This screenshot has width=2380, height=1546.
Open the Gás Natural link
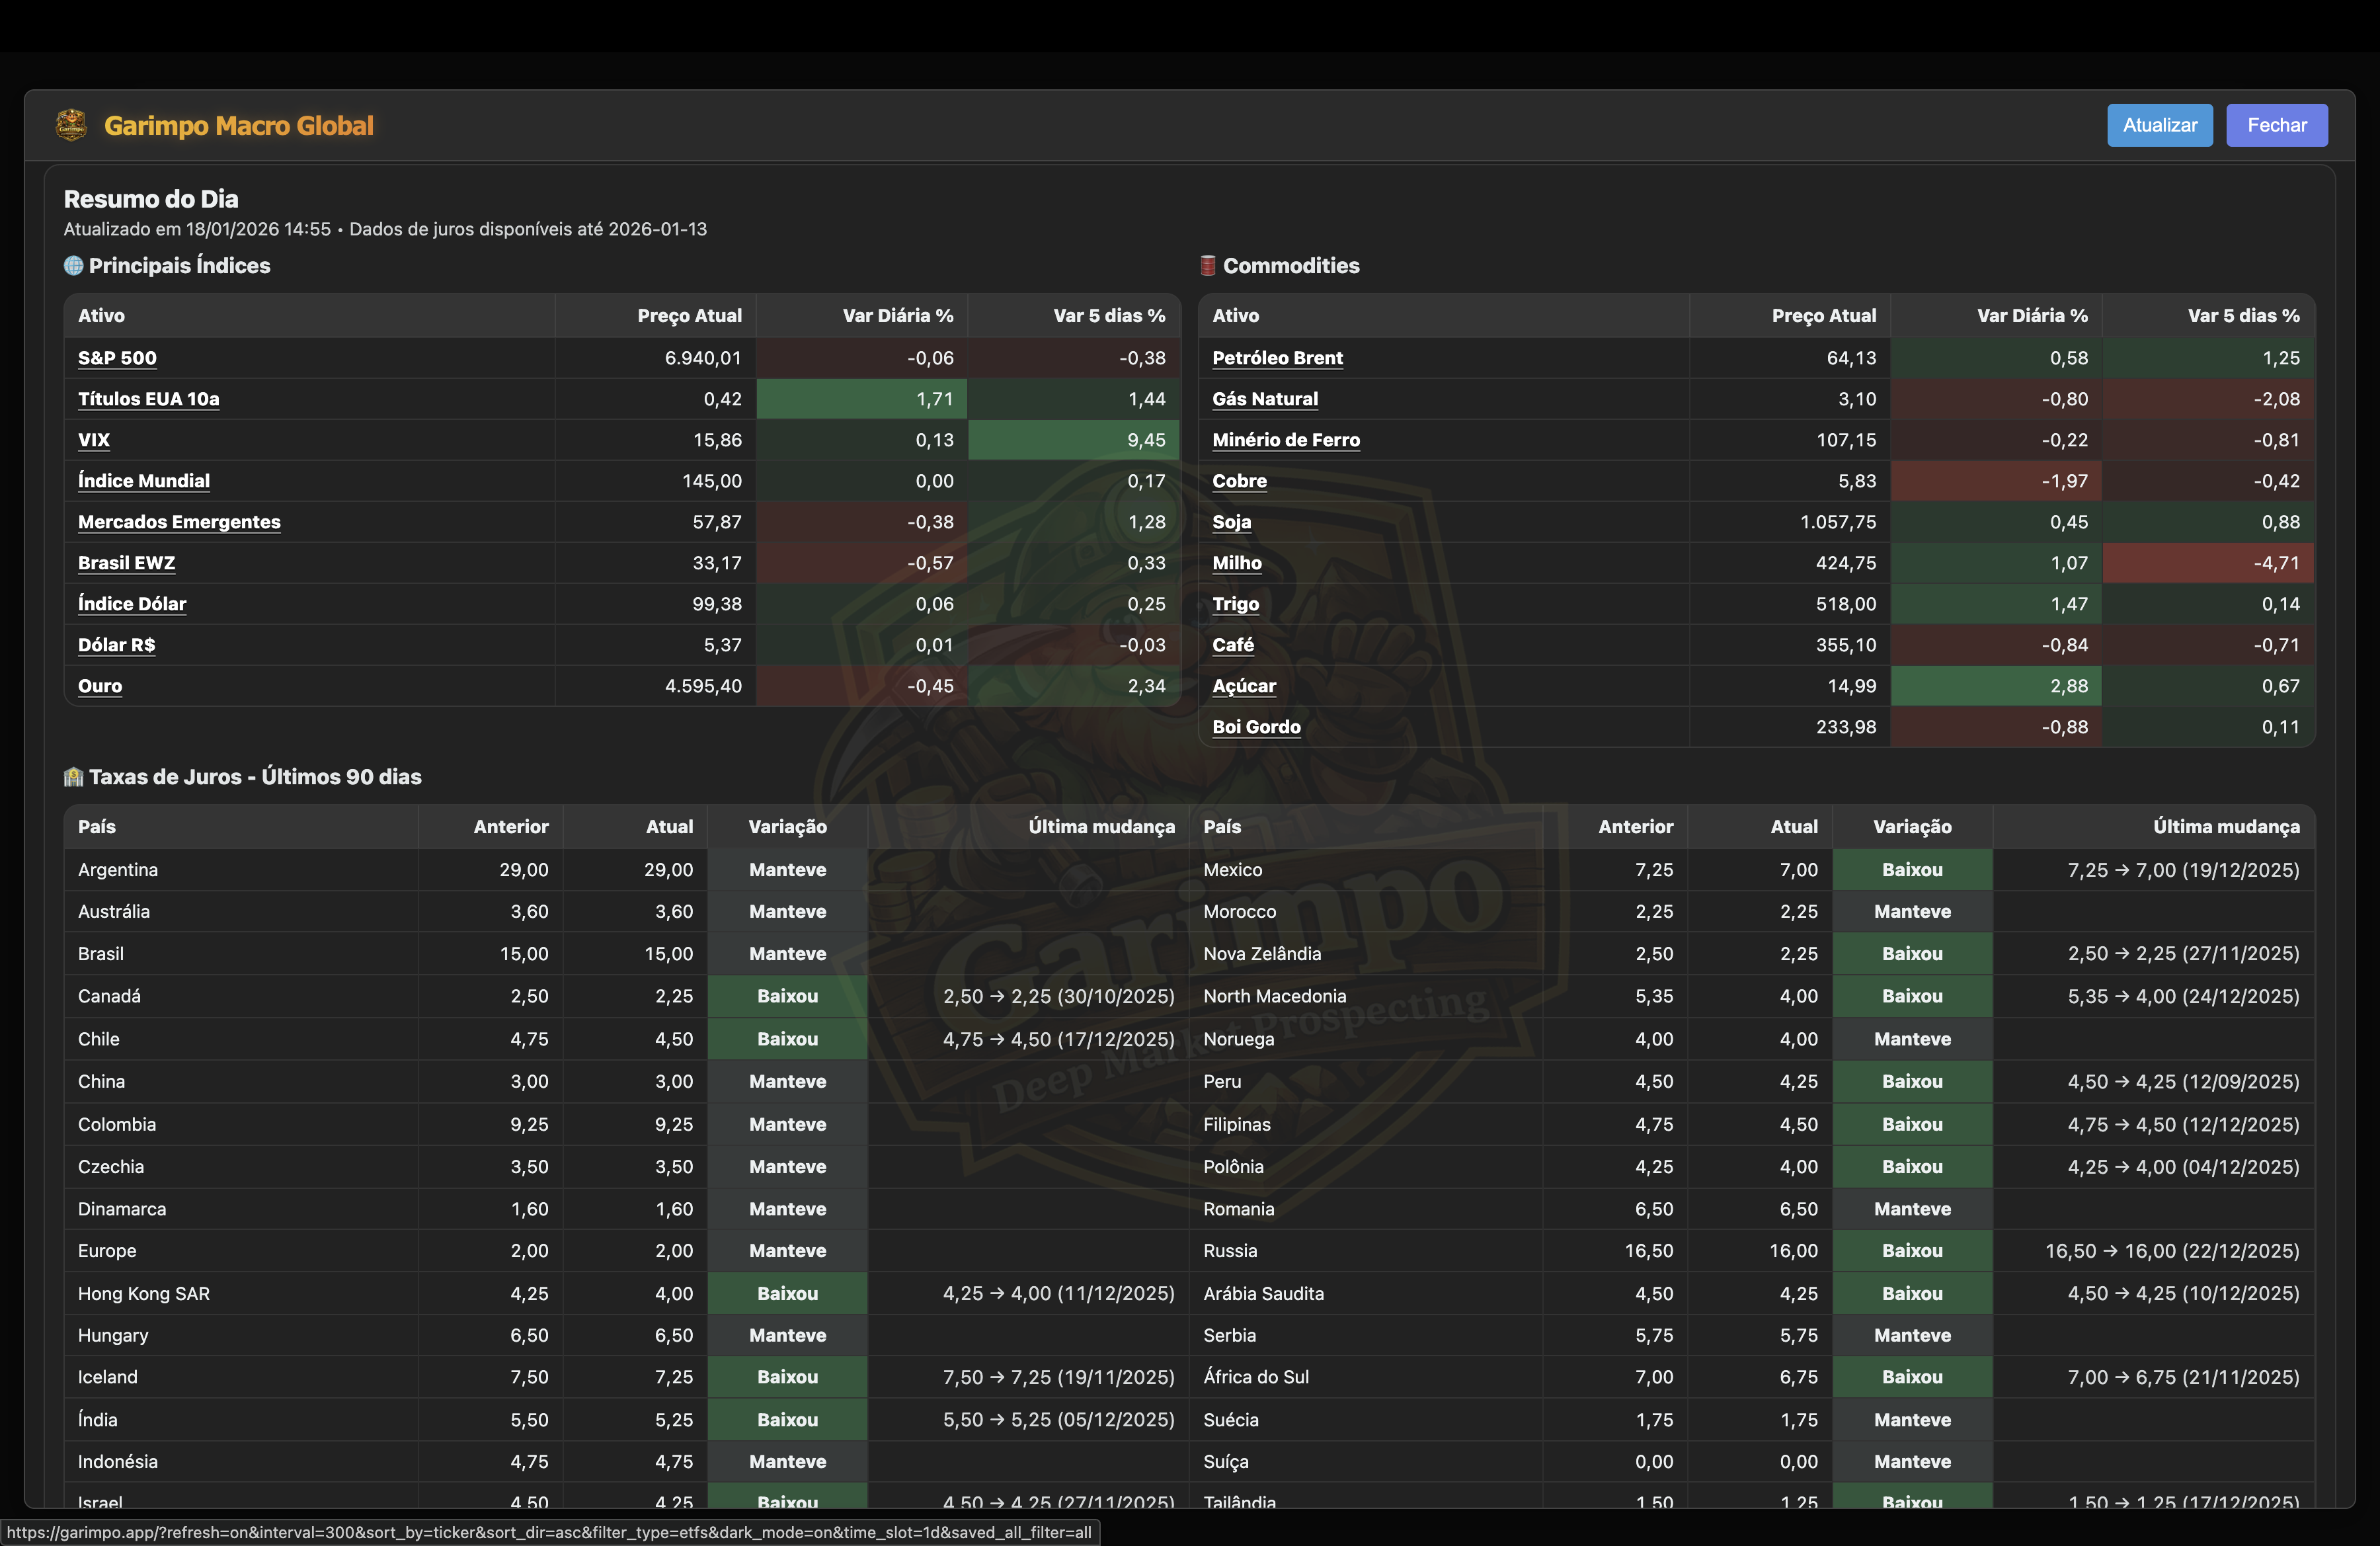click(1265, 398)
